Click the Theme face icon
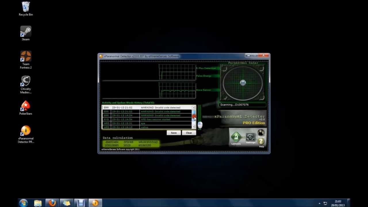The height and width of the screenshot is (207, 368). (x=261, y=133)
